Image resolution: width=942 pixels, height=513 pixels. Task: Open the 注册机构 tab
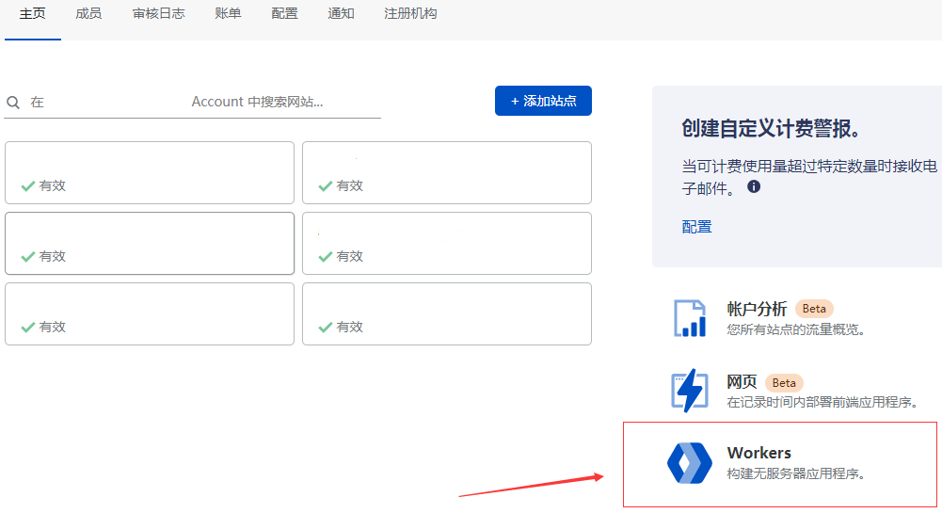coord(410,14)
